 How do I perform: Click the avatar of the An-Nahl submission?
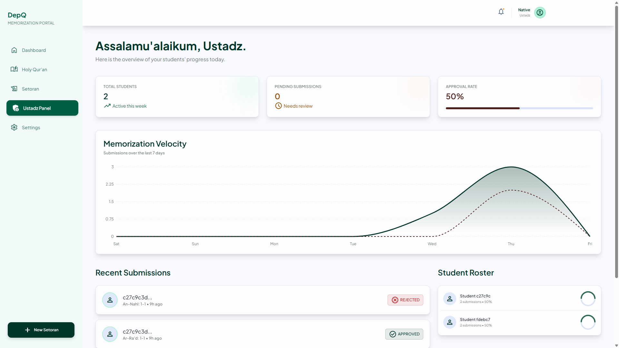click(110, 300)
